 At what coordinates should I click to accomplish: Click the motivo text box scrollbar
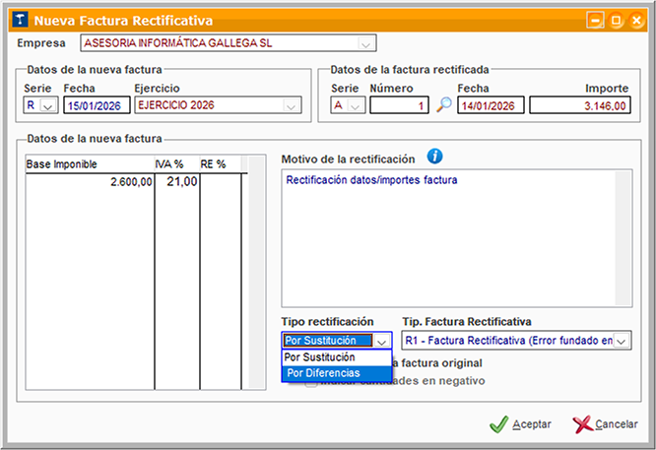pos(623,238)
